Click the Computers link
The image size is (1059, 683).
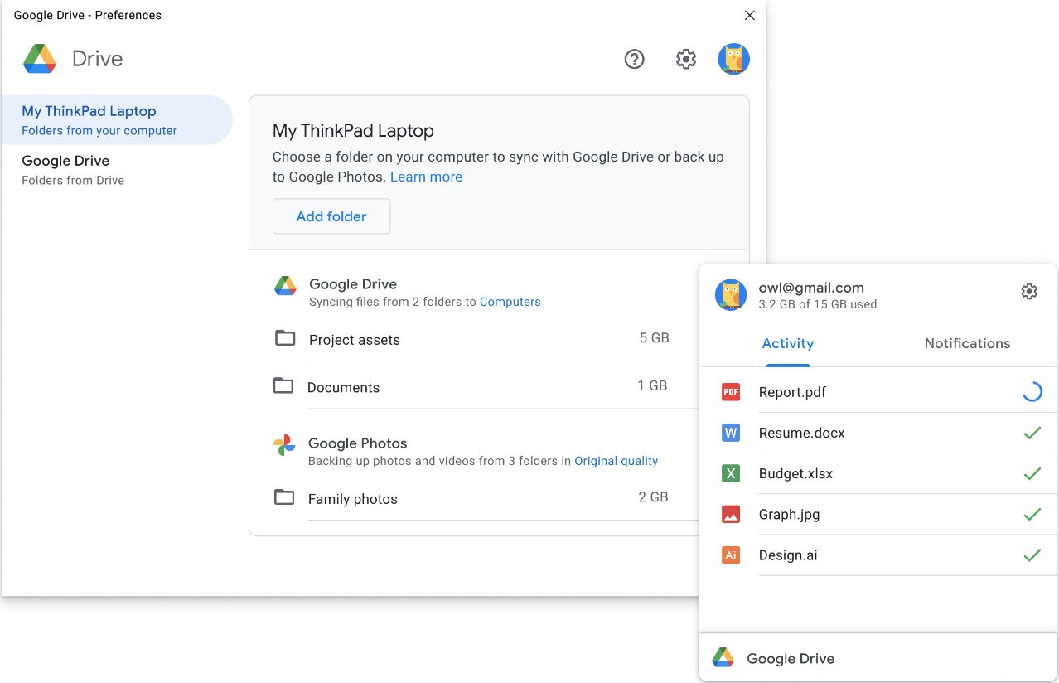click(x=510, y=302)
